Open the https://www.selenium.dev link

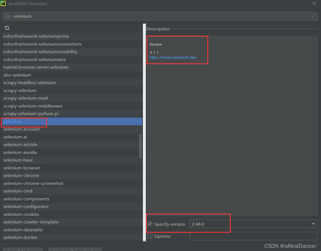click(x=173, y=57)
